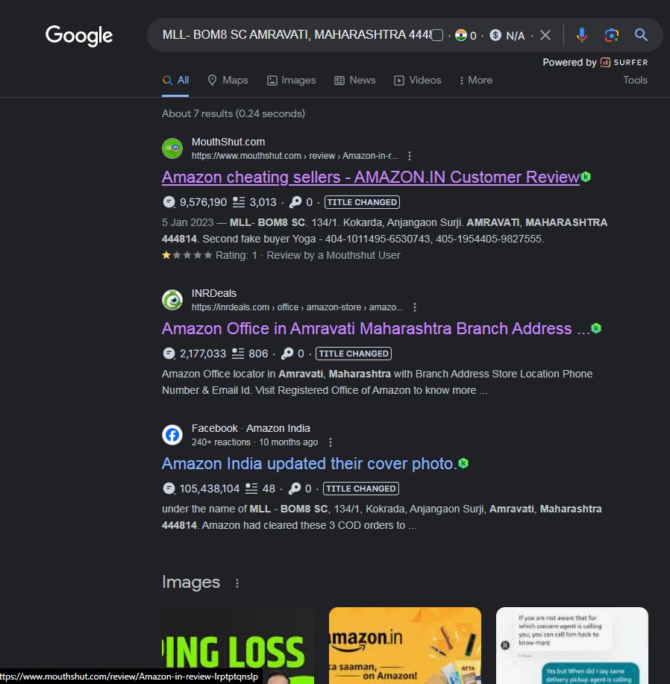This screenshot has height=684, width=670.
Task: Start voice search with microphone icon
Action: [x=581, y=35]
